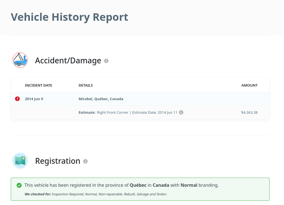Click the green checkmark in registration notice

pyautogui.click(x=19, y=185)
